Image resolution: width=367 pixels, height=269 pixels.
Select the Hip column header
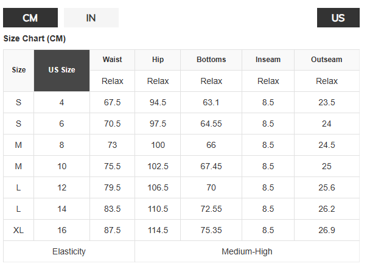point(158,60)
